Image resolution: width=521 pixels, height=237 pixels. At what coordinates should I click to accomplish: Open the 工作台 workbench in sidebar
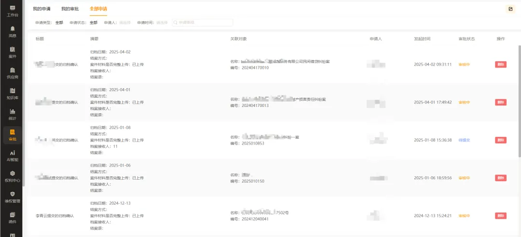coord(13,11)
